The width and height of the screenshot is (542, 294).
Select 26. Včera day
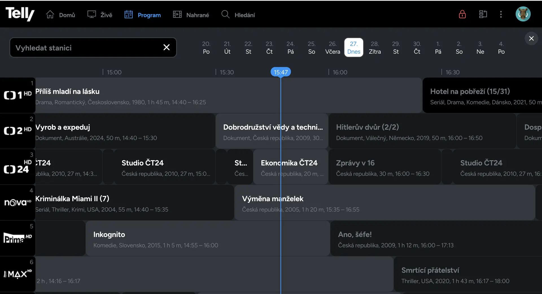click(333, 47)
